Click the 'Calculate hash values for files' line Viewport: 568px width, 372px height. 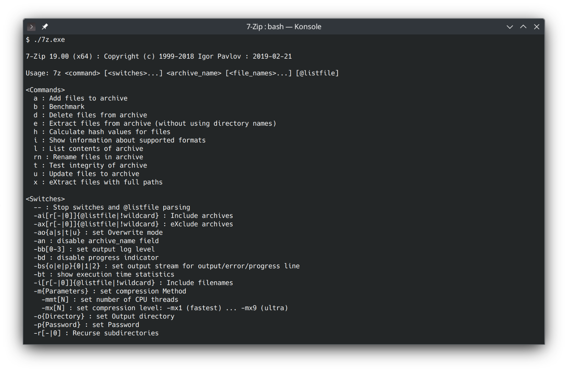pyautogui.click(x=102, y=132)
